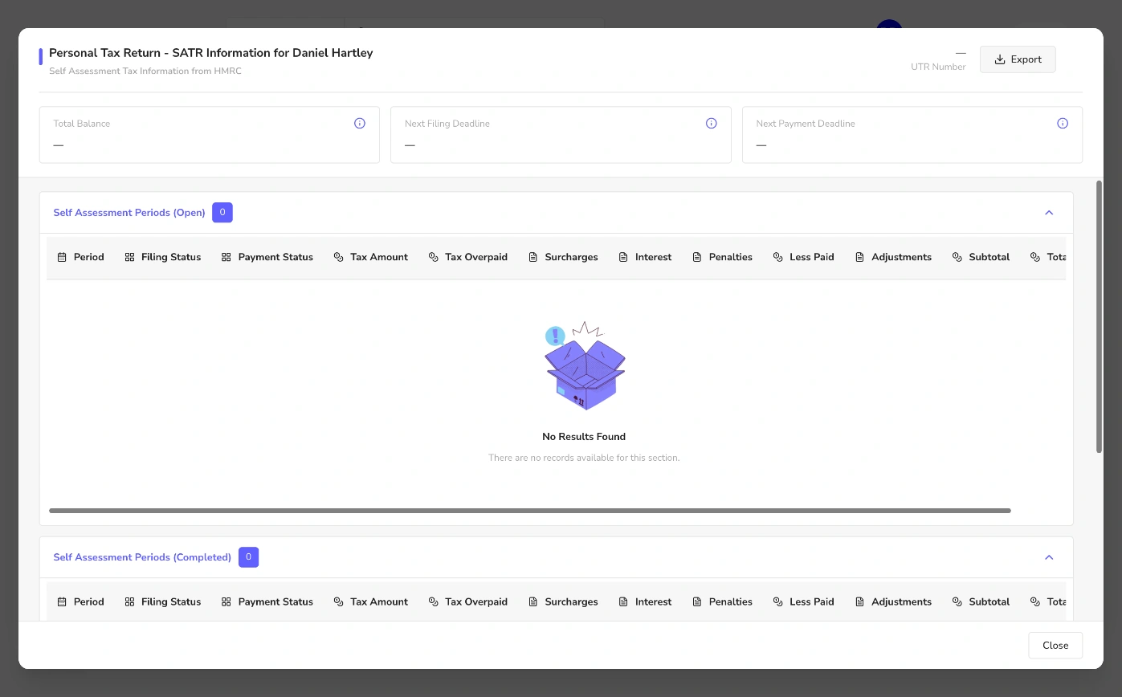Click Self Assessment Periods (Open) heading

[129, 213]
